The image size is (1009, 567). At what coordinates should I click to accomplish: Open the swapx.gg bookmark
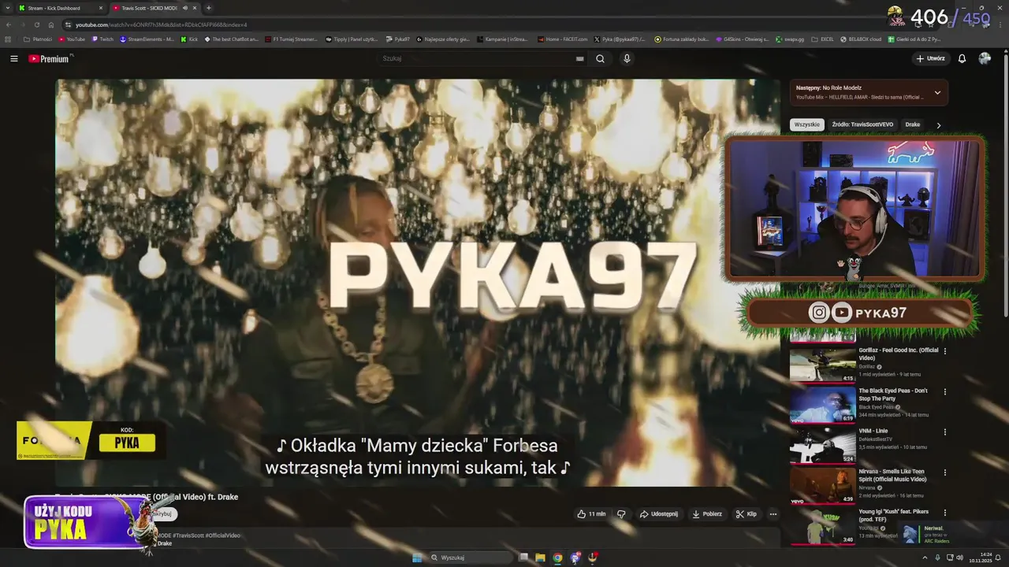click(x=789, y=39)
